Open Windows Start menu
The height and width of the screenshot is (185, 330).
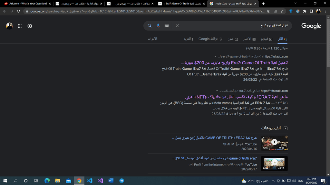click(x=5, y=181)
